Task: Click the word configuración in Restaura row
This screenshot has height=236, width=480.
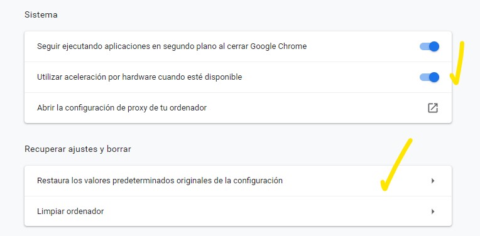Action: click(258, 181)
